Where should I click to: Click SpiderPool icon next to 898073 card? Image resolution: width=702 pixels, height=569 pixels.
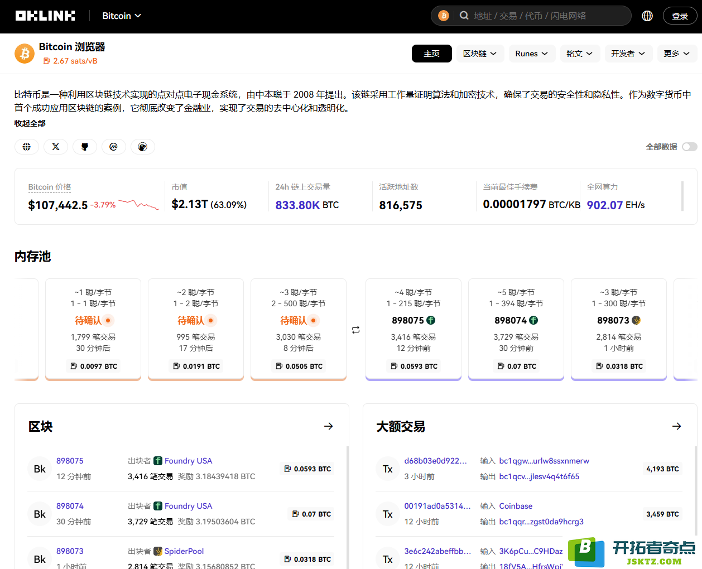pyautogui.click(x=636, y=320)
